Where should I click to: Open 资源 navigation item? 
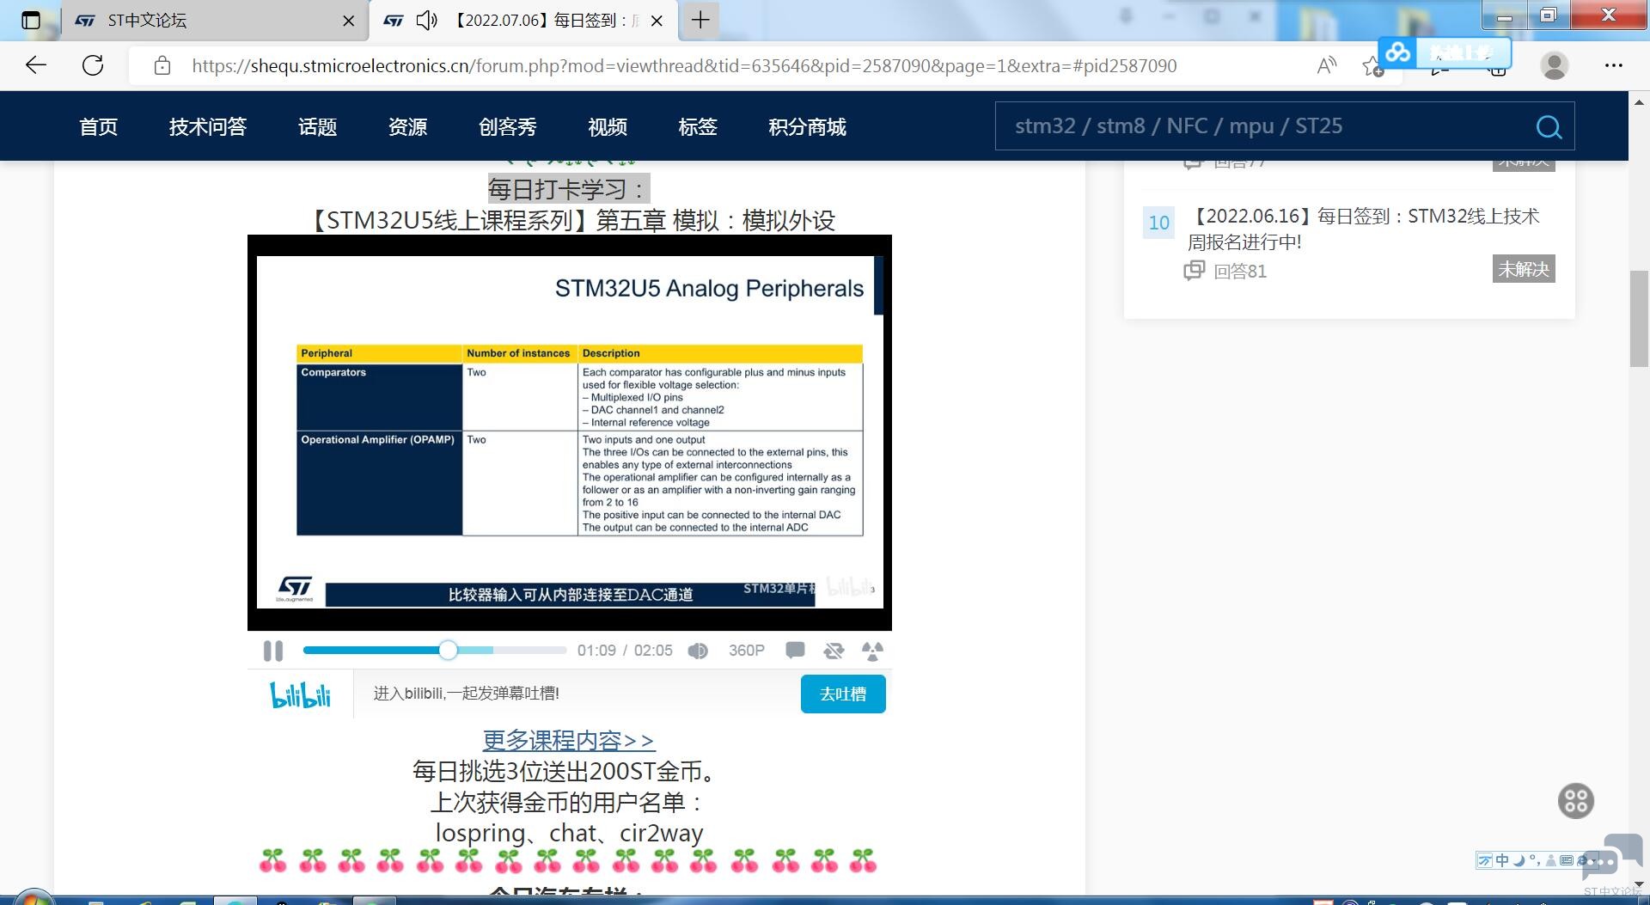(407, 127)
